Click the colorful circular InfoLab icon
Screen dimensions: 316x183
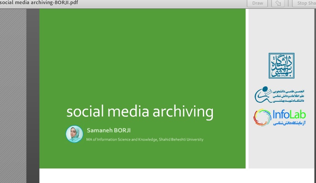[262, 117]
